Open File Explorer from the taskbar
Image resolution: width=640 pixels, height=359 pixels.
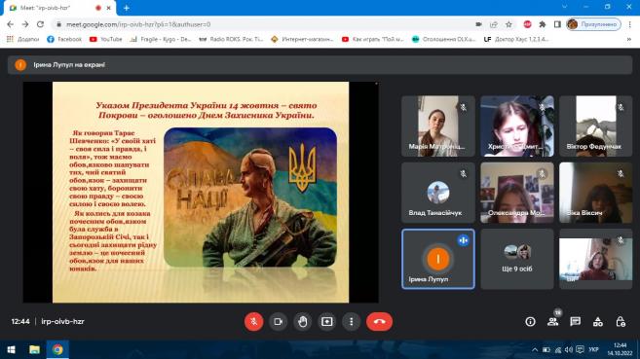[34, 349]
